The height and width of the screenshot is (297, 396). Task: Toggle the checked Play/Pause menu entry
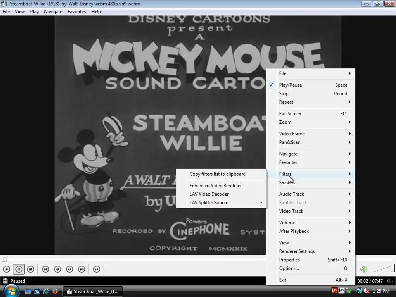(x=311, y=85)
